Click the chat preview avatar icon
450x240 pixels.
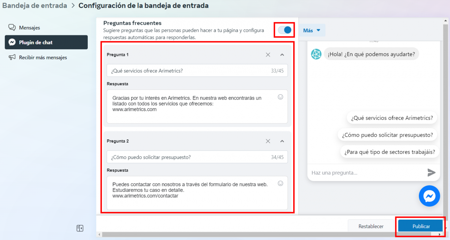coord(316,54)
